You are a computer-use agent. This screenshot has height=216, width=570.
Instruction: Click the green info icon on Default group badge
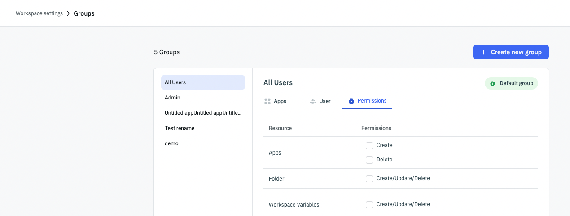coord(492,83)
